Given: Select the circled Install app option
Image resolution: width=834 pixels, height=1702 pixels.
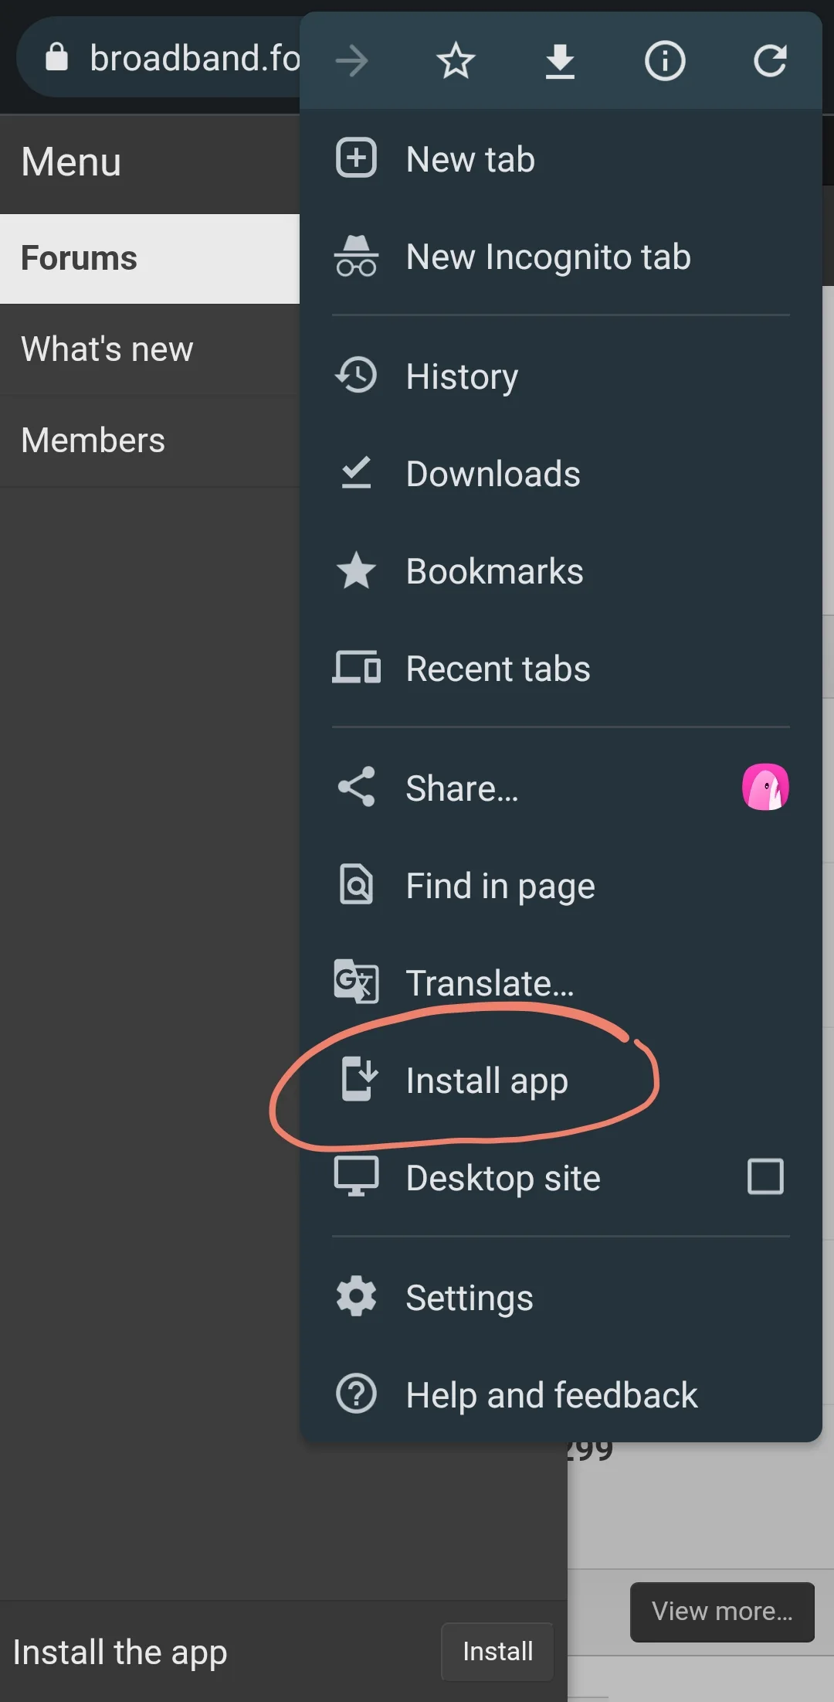Looking at the screenshot, I should [x=487, y=1081].
